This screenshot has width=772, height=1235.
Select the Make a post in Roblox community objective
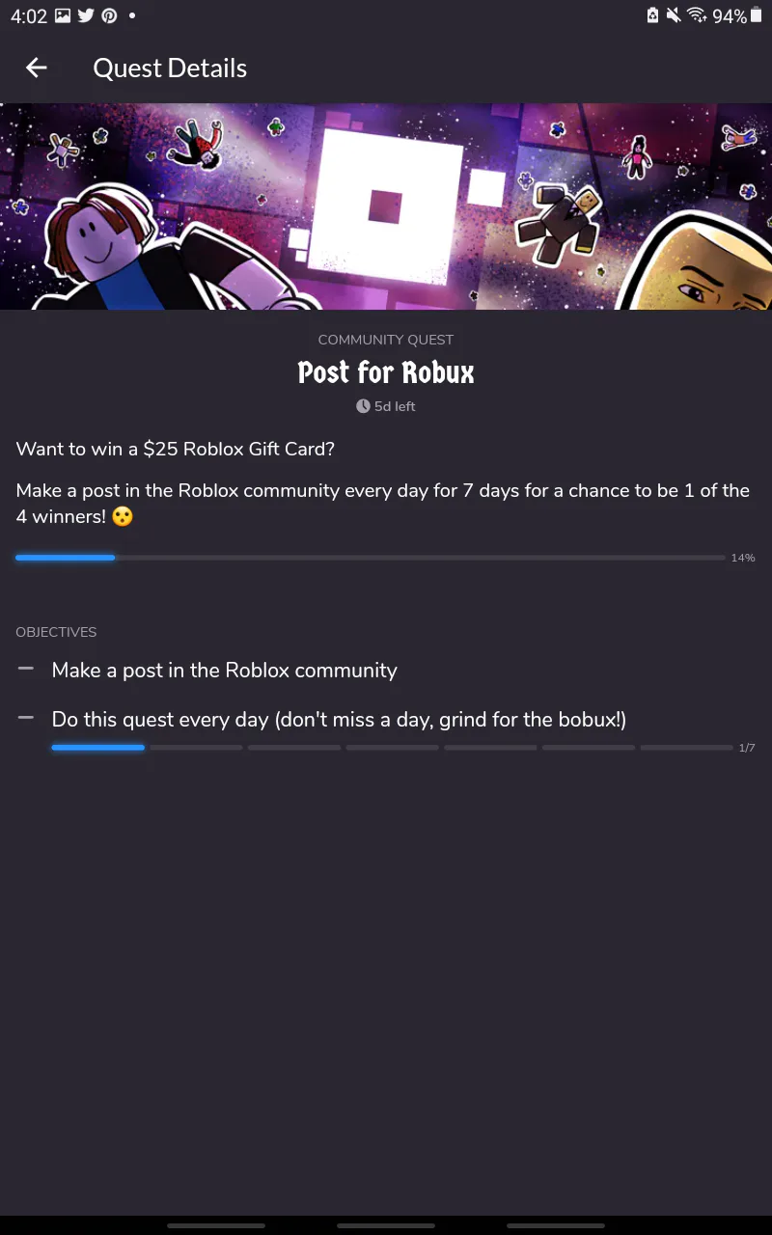pyautogui.click(x=225, y=670)
